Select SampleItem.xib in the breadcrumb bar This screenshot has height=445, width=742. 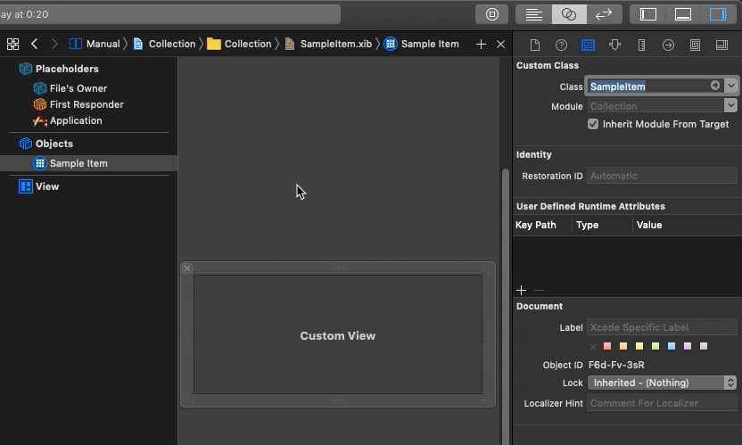coord(328,44)
